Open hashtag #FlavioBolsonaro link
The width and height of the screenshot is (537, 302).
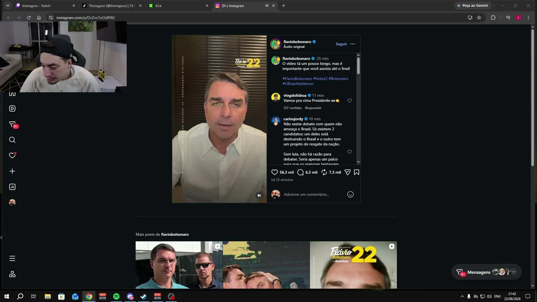point(297,78)
